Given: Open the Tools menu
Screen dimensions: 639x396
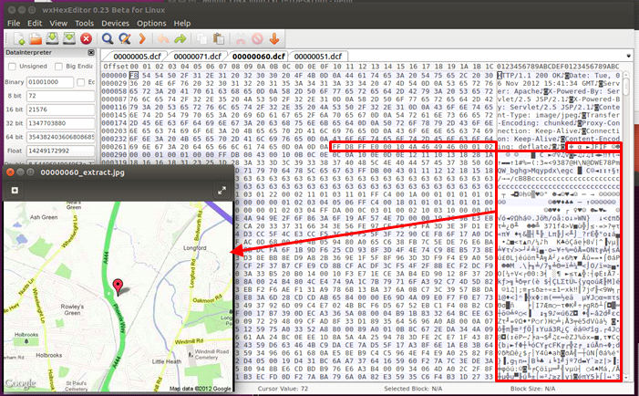Looking at the screenshot, I should coord(84,21).
